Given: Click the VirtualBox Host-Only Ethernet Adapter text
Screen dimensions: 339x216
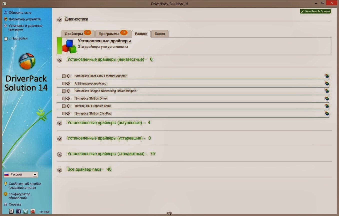Looking at the screenshot, I should tap(101, 76).
